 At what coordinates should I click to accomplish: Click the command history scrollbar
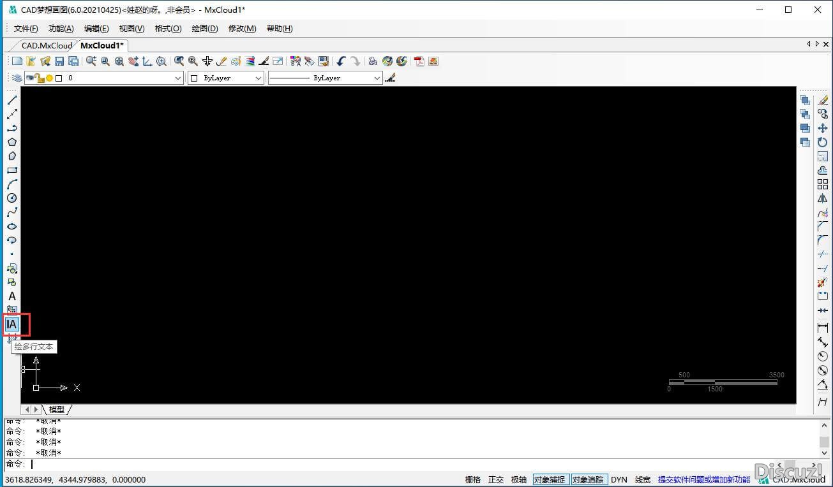823,439
